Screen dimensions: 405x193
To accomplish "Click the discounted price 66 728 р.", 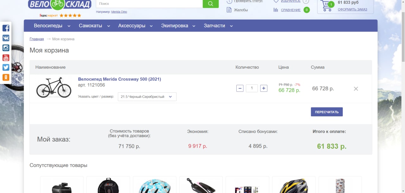I will [x=289, y=90].
